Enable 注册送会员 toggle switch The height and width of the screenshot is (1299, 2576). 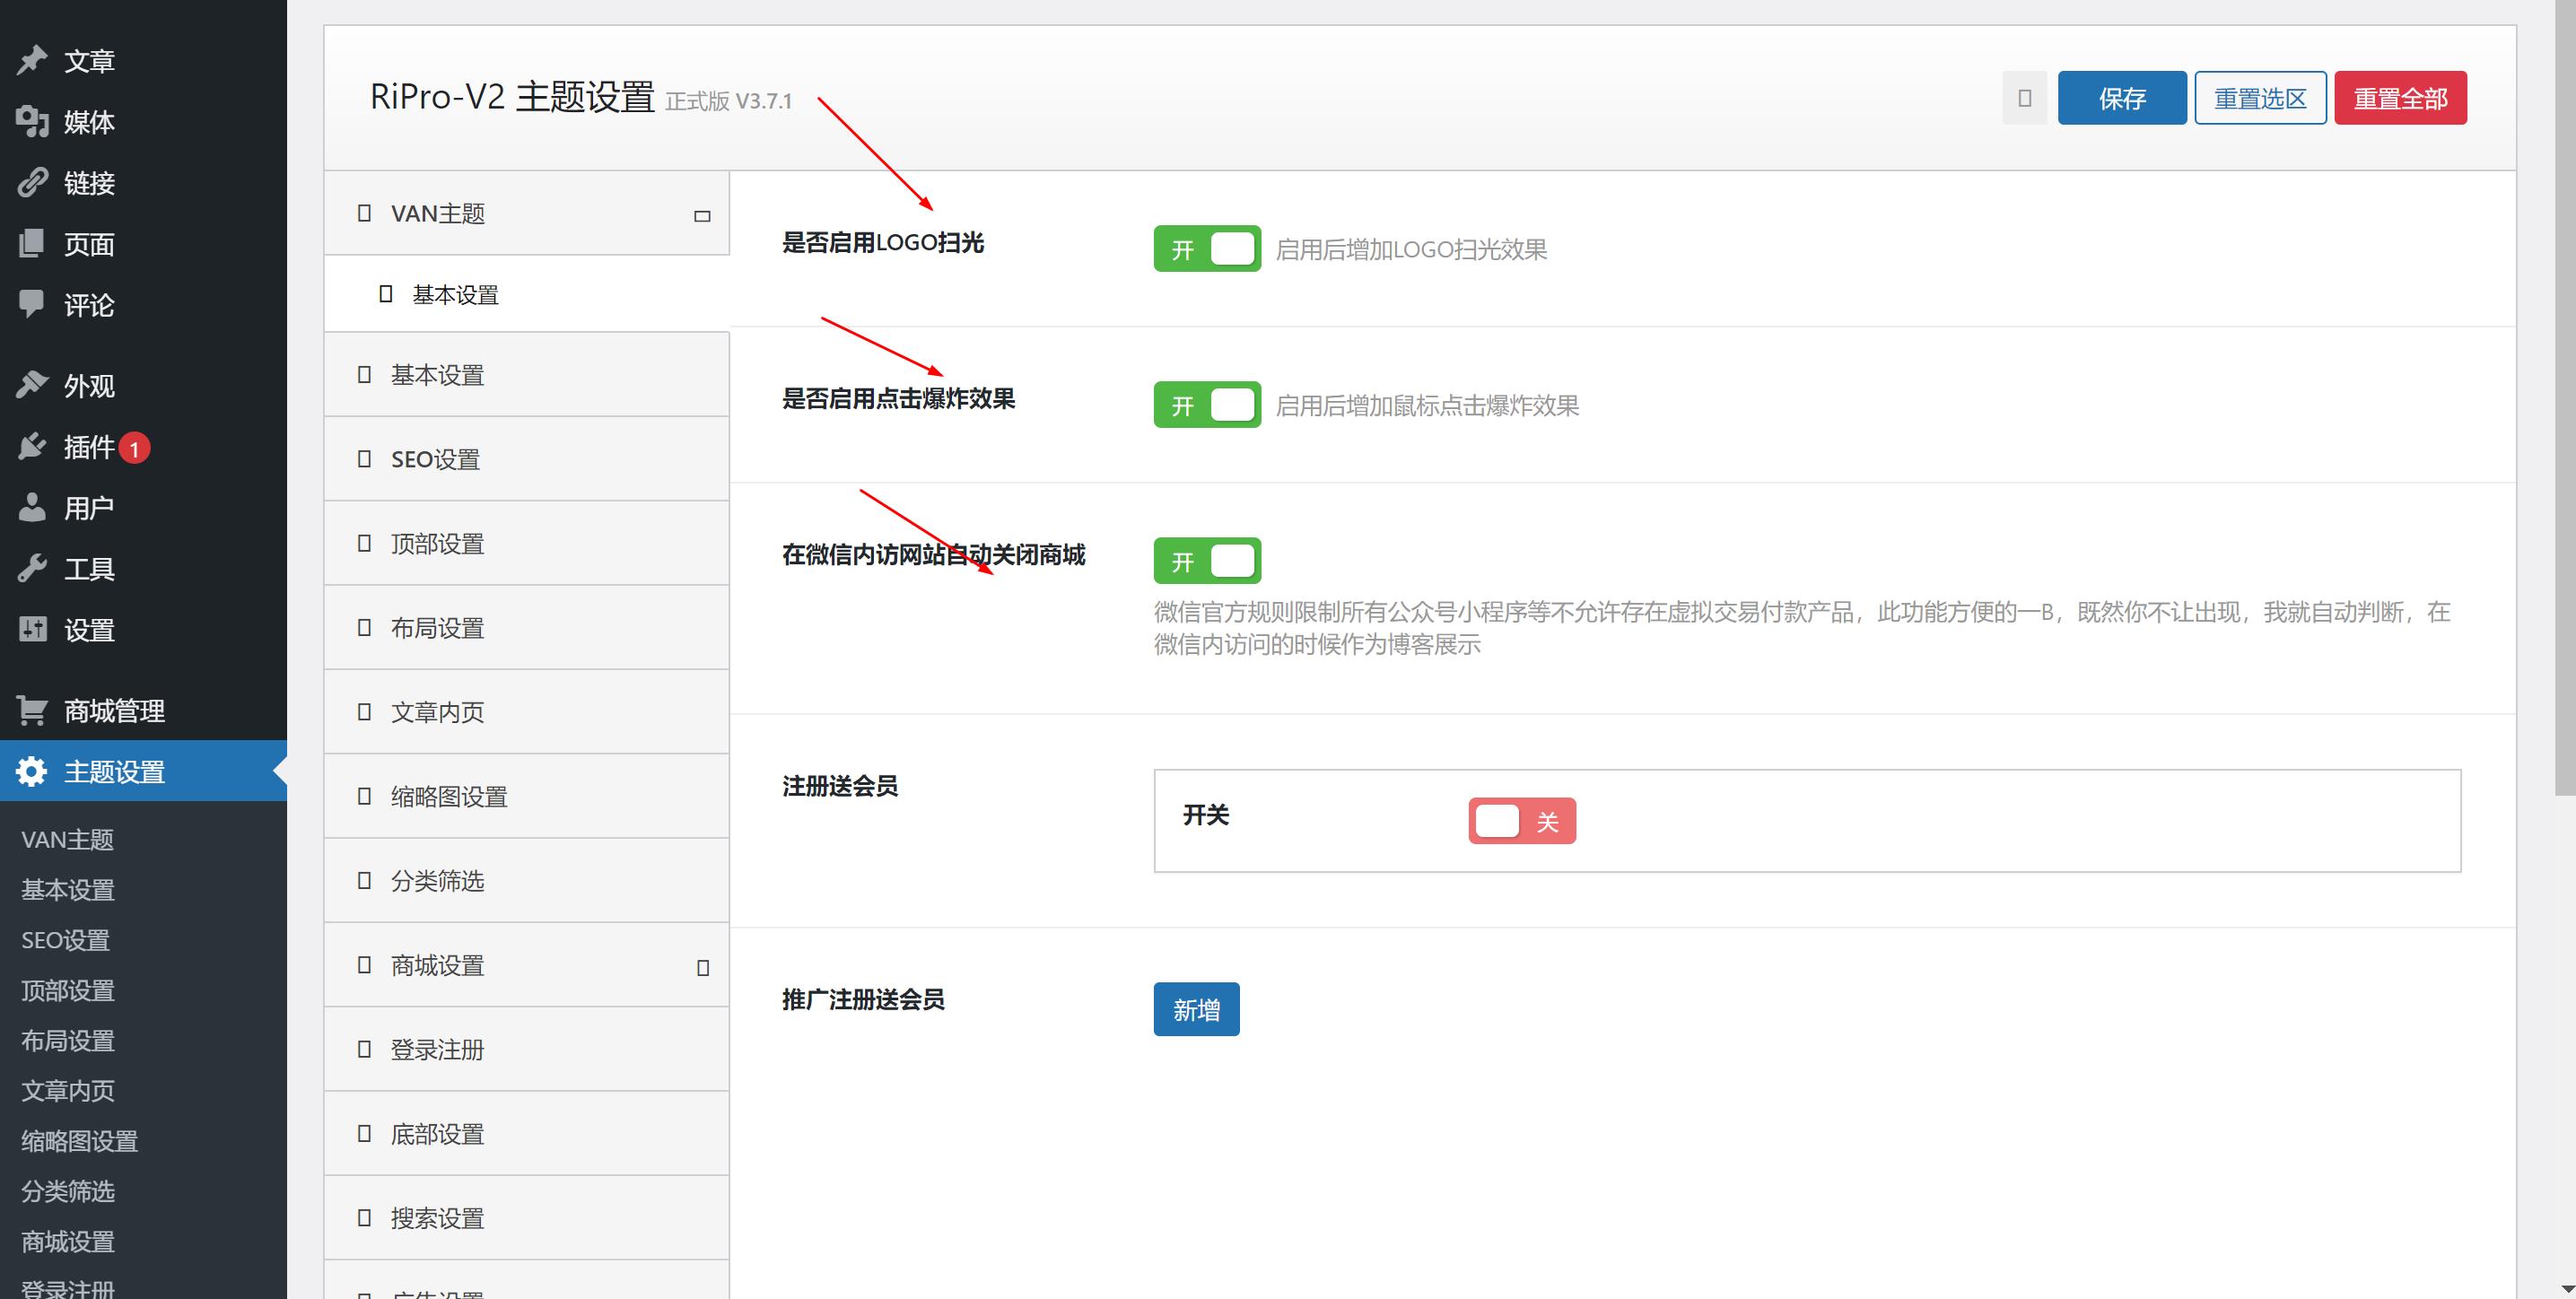1521,820
